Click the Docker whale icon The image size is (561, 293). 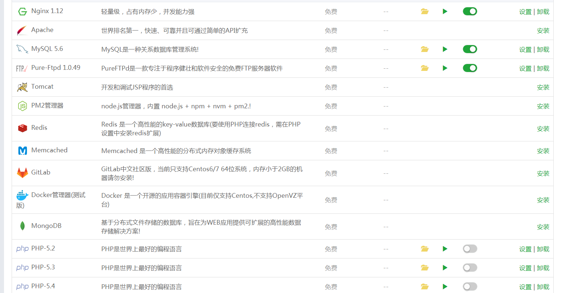click(22, 195)
